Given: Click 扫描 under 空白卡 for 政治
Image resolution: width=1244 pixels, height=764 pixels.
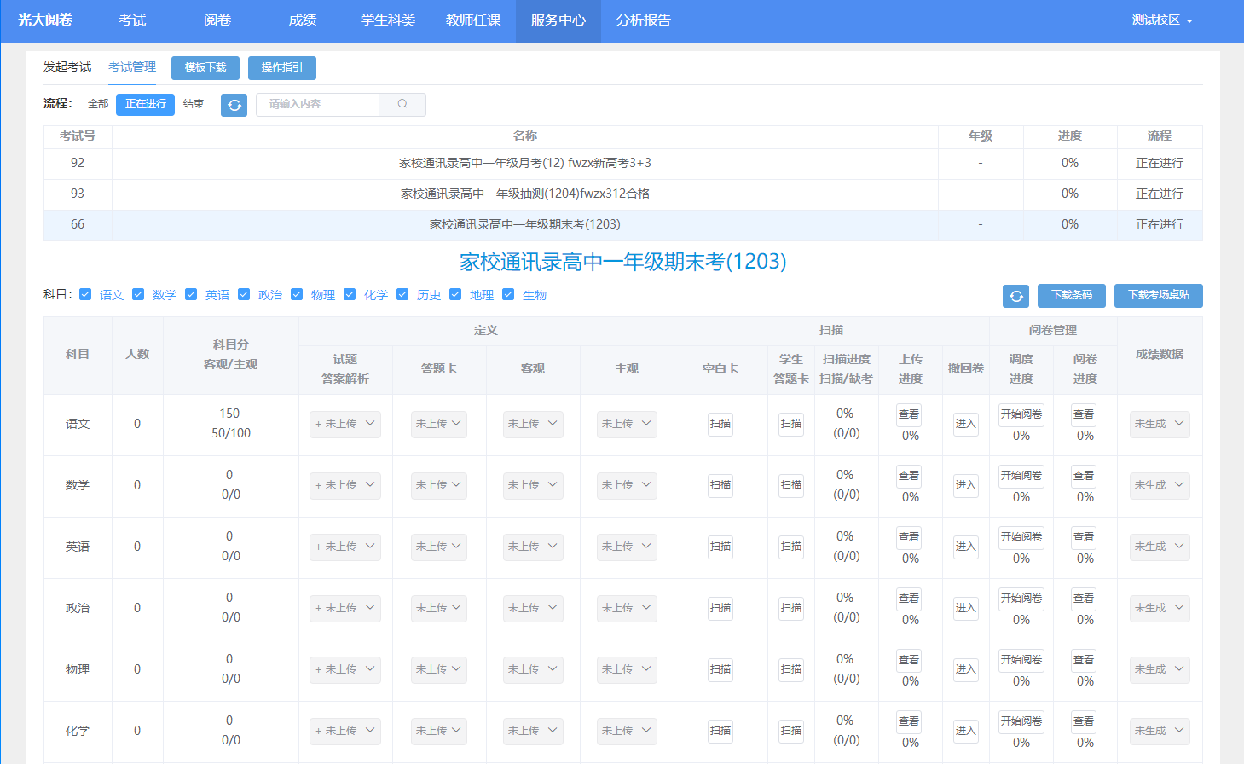Looking at the screenshot, I should (720, 608).
